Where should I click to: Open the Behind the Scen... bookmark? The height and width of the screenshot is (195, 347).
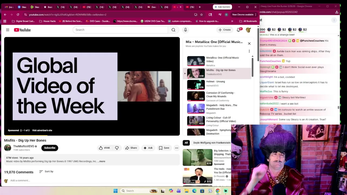coord(70,21)
